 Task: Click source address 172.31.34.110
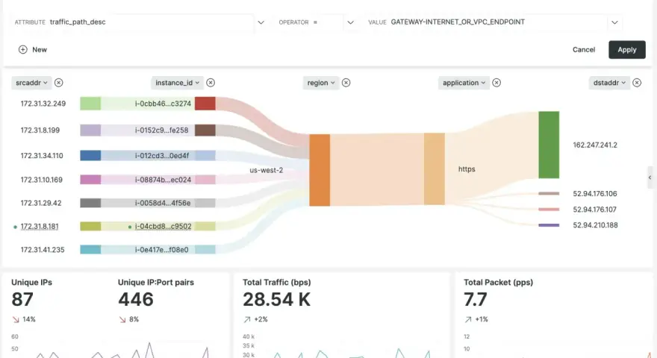coord(42,156)
